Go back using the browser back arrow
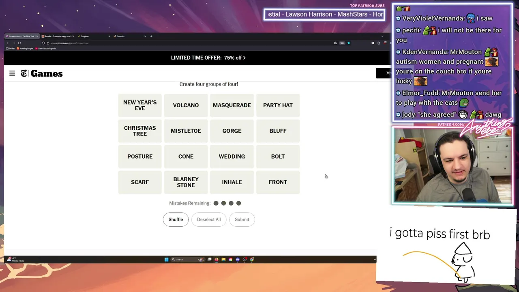Image resolution: width=519 pixels, height=292 pixels. 8,43
